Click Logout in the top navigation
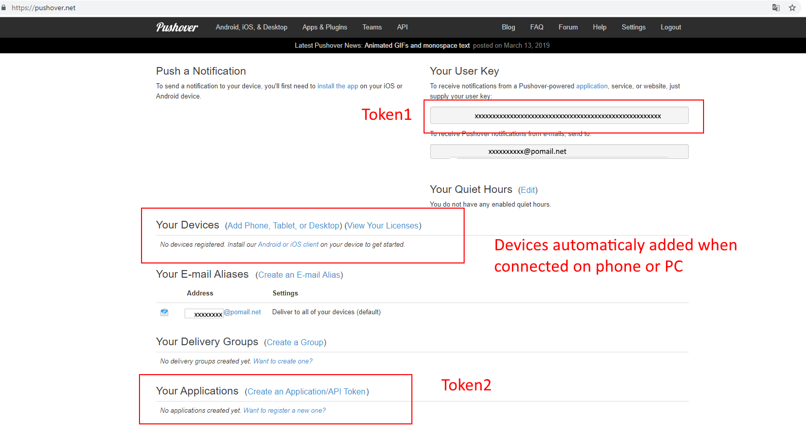Image resolution: width=806 pixels, height=431 pixels. point(671,27)
